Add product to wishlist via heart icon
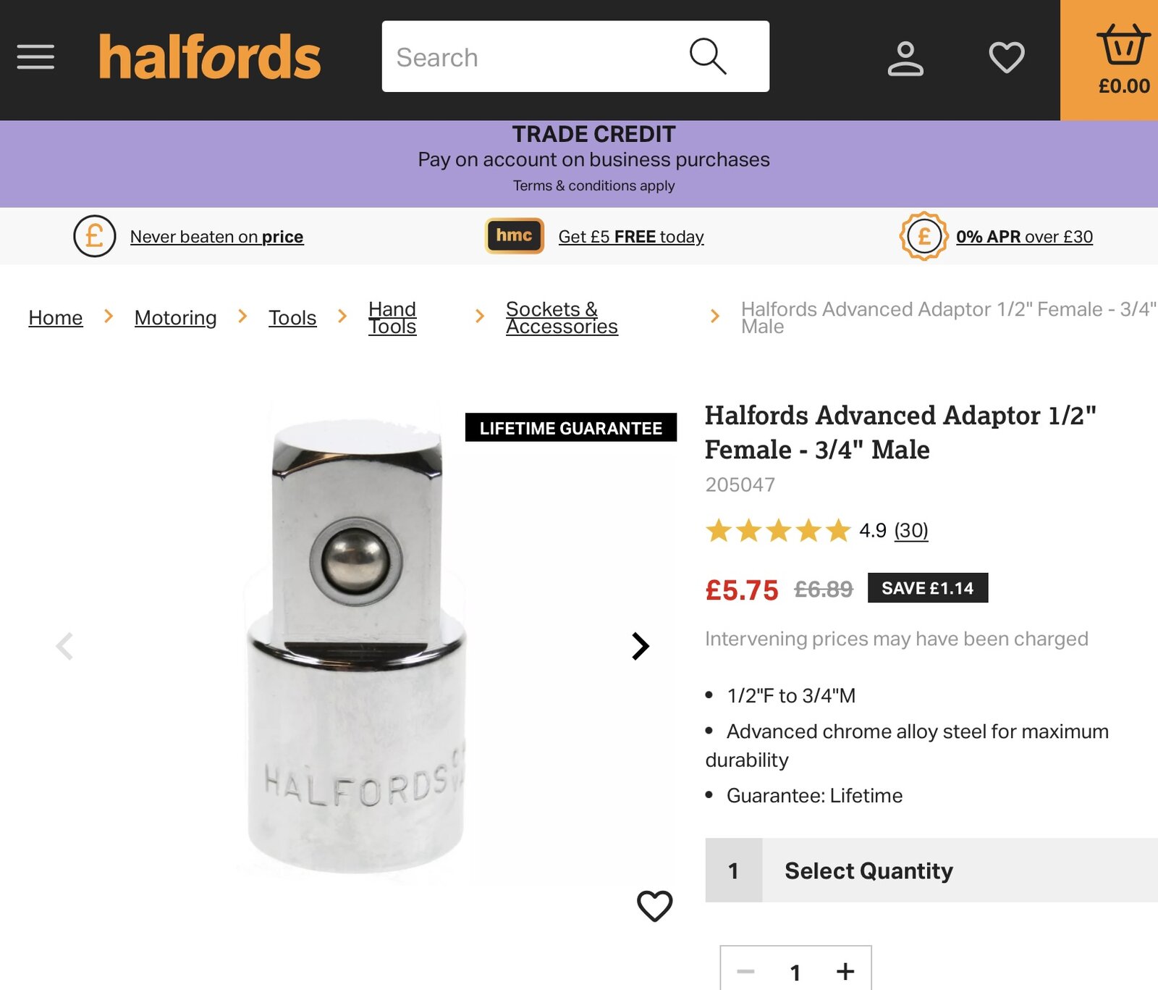1158x990 pixels. (x=654, y=905)
